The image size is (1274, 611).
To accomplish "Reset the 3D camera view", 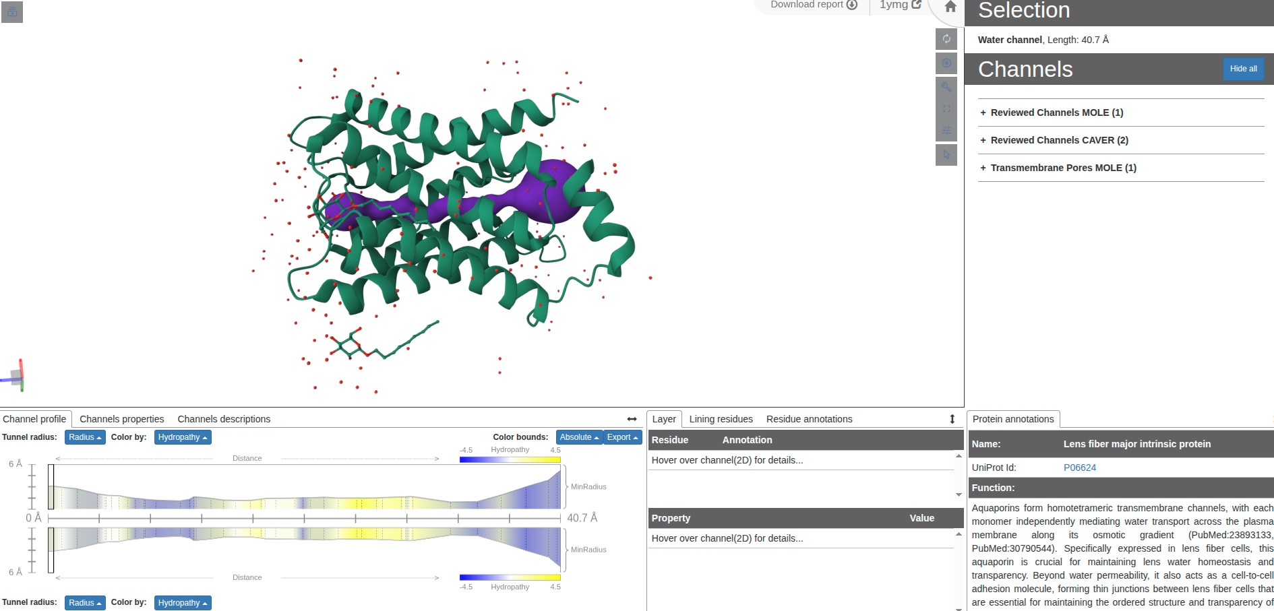I will tap(946, 38).
